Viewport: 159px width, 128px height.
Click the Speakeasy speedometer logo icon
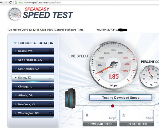pyautogui.click(x=15, y=14)
